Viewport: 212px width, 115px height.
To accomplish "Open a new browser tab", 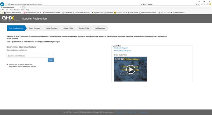I will coord(23,7).
